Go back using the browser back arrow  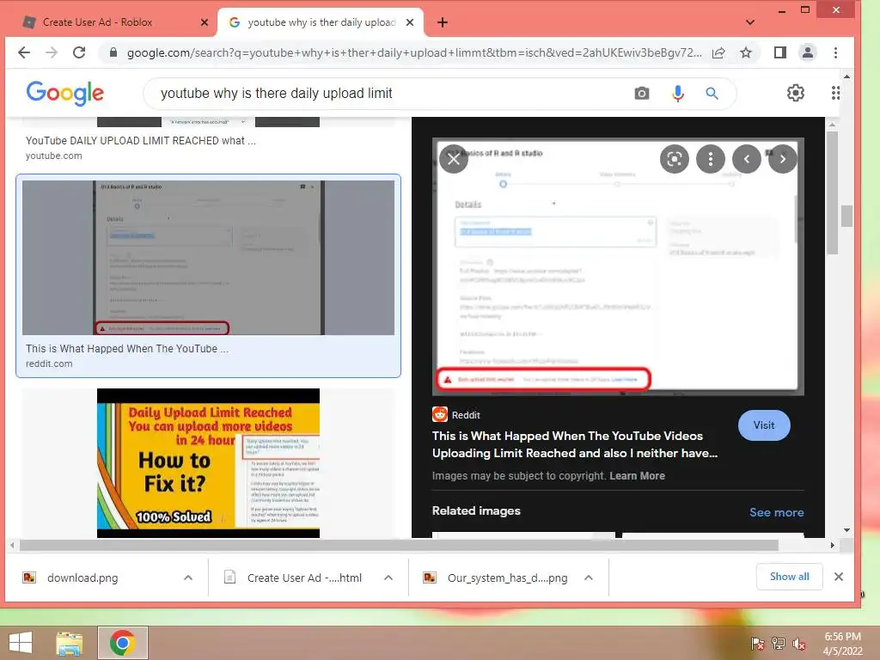click(23, 52)
